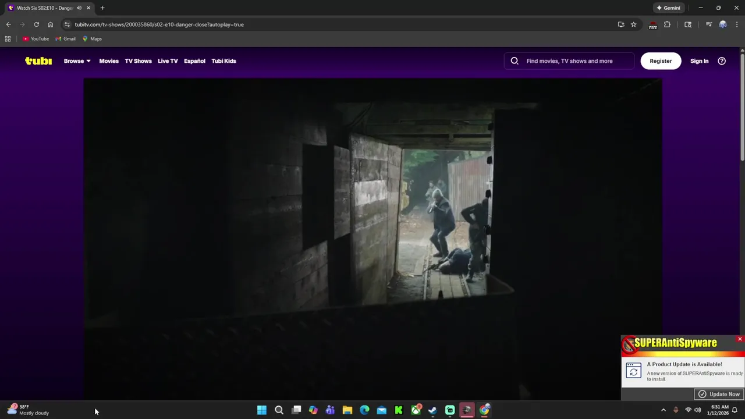Open Microsoft Teams from taskbar
745x419 pixels.
pyautogui.click(x=330, y=410)
